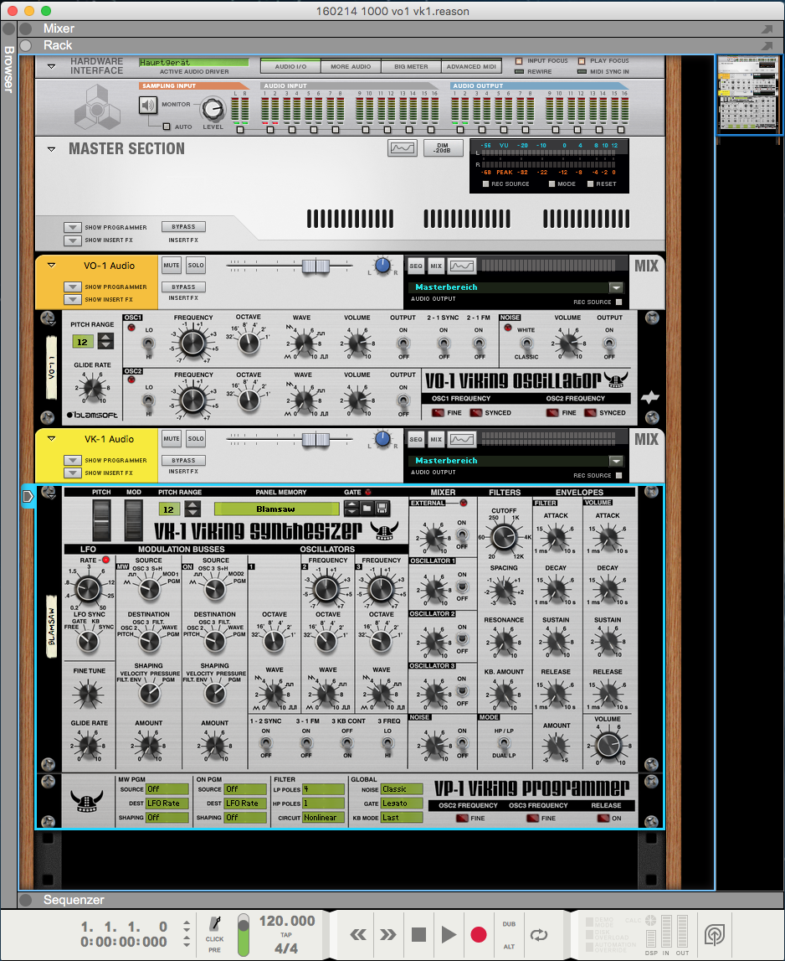Image resolution: width=785 pixels, height=961 pixels.
Task: Detach the Mixer window arrow icon
Action: pyautogui.click(x=767, y=28)
